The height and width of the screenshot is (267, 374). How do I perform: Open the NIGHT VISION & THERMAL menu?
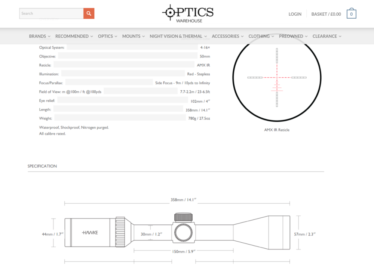tap(178, 36)
